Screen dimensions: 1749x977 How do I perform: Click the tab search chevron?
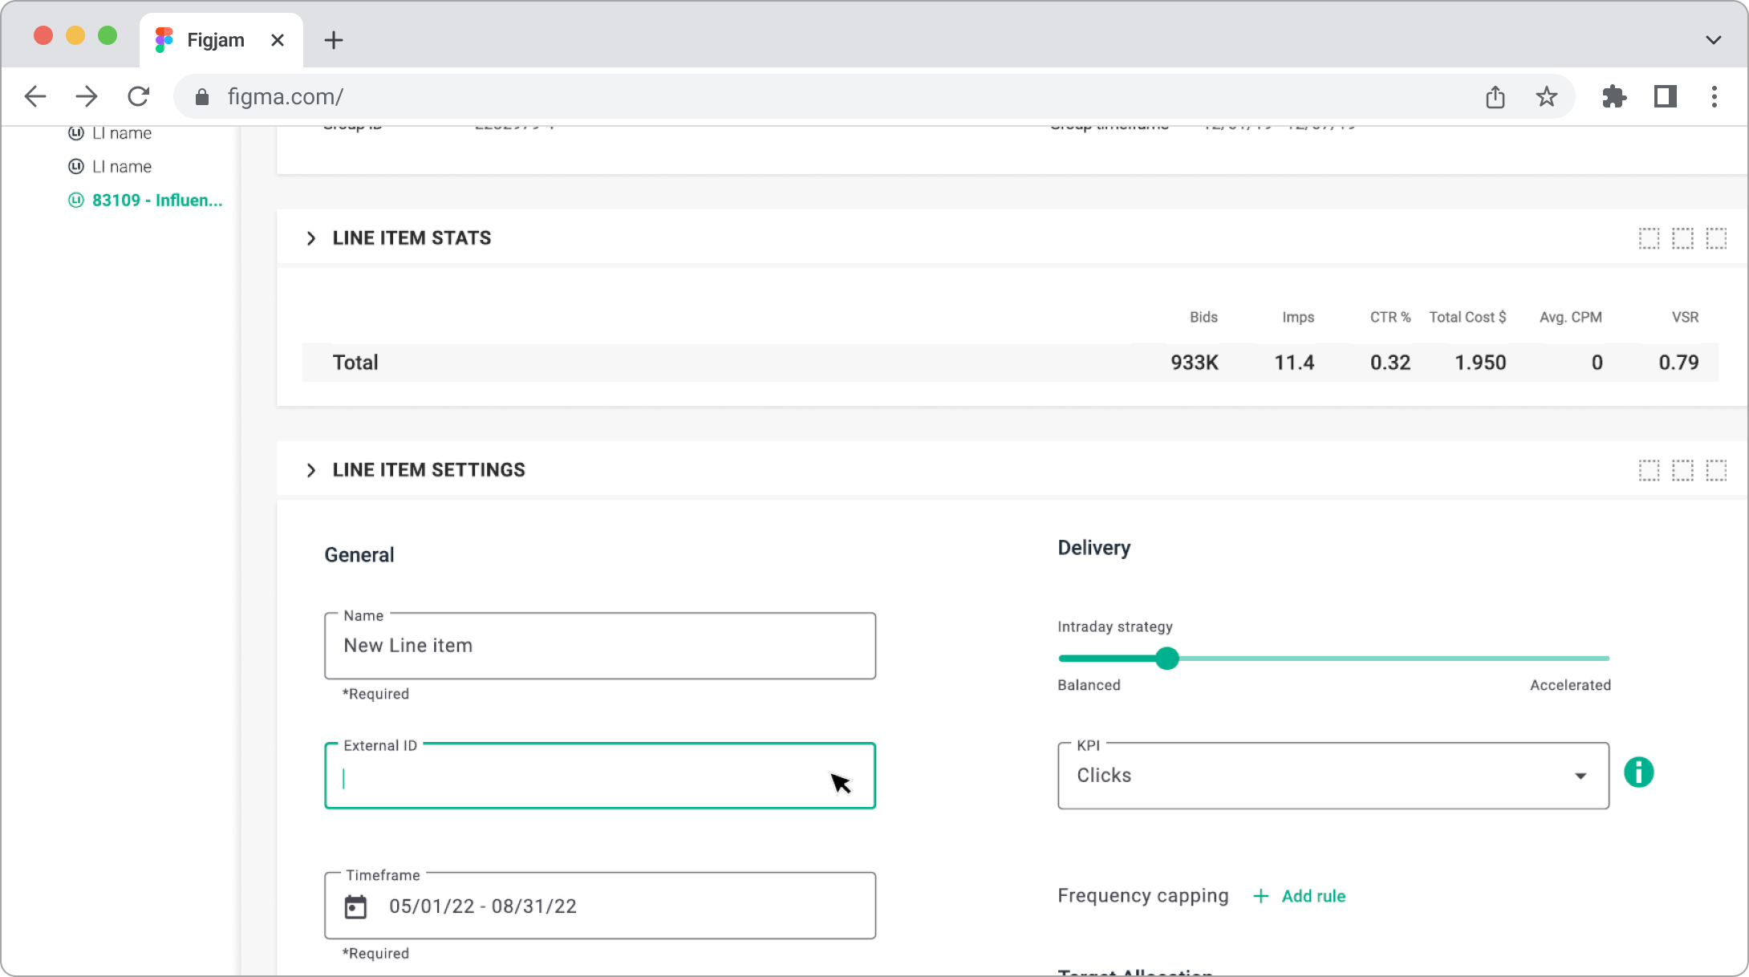(1713, 40)
